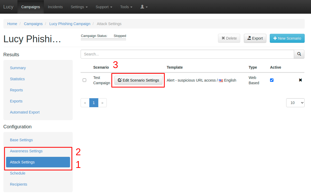Select Attack Settings in Configuration
The height and width of the screenshot is (193, 311).
(38, 162)
